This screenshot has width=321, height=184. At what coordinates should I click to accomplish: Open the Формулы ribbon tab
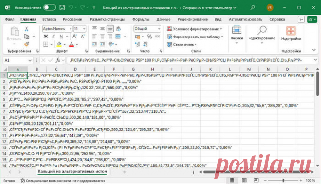[x=141, y=19]
